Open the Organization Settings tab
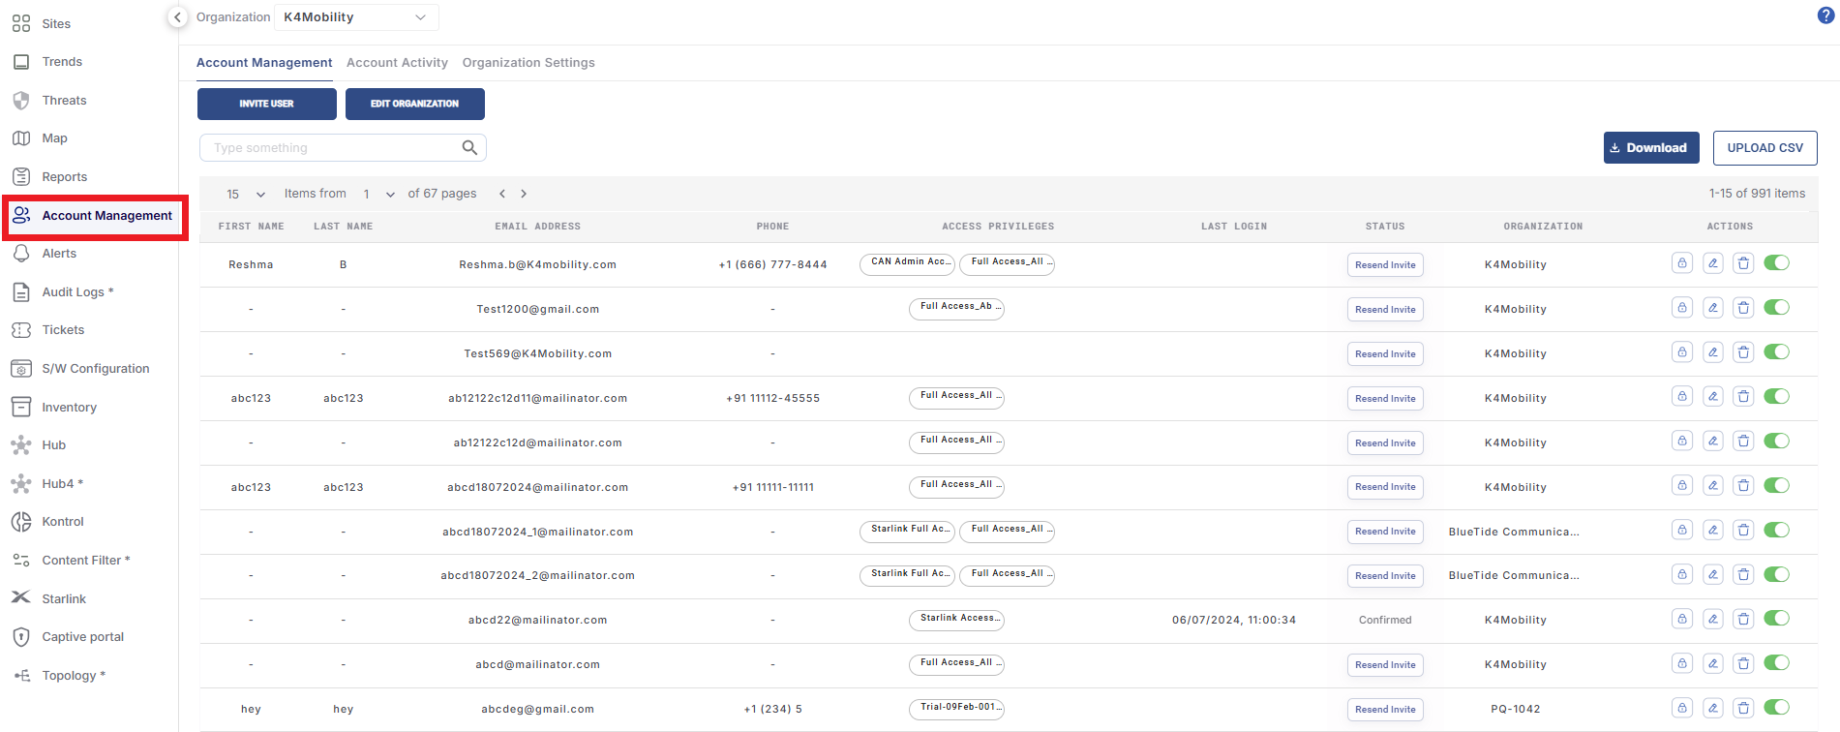 click(528, 63)
